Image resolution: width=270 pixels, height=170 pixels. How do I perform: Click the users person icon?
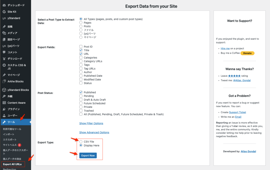point(4,116)
